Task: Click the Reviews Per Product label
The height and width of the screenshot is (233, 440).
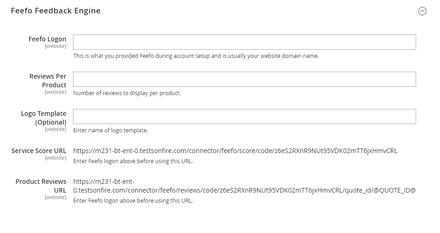Action: coord(48,80)
